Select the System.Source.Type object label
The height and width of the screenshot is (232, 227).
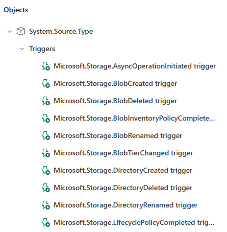61,32
